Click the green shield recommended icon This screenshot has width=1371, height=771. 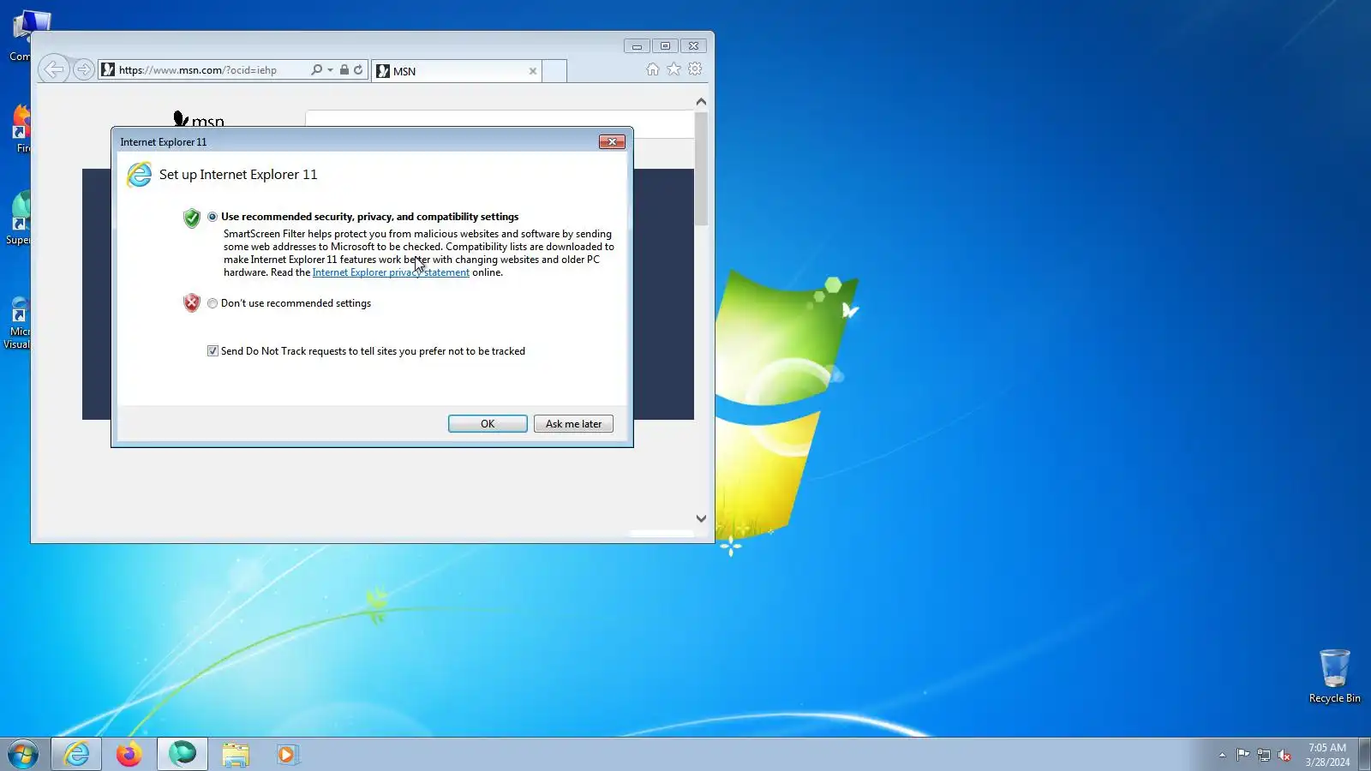coord(192,218)
